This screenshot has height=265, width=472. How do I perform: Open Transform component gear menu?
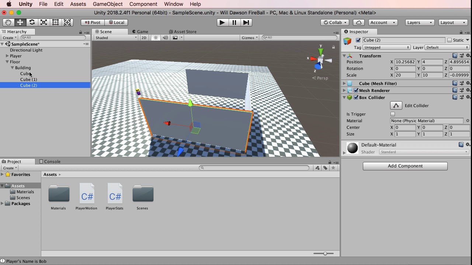point(468,56)
